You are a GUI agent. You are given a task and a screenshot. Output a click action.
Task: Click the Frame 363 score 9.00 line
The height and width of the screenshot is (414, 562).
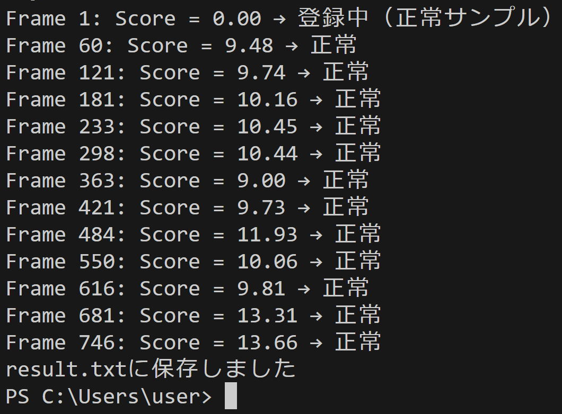188,180
